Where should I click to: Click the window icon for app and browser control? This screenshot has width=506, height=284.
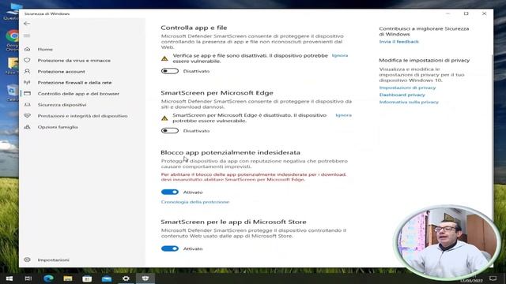pos(27,93)
